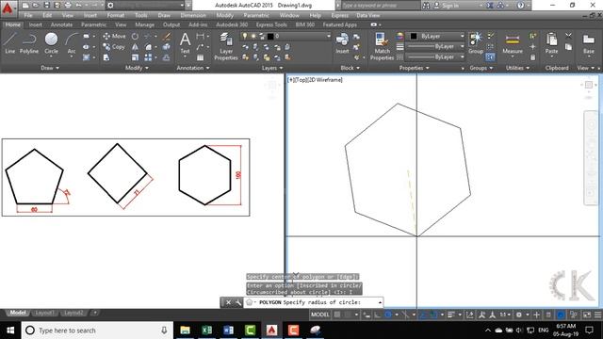Click the Save icon in quick access toolbar

pyautogui.click(x=46, y=6)
